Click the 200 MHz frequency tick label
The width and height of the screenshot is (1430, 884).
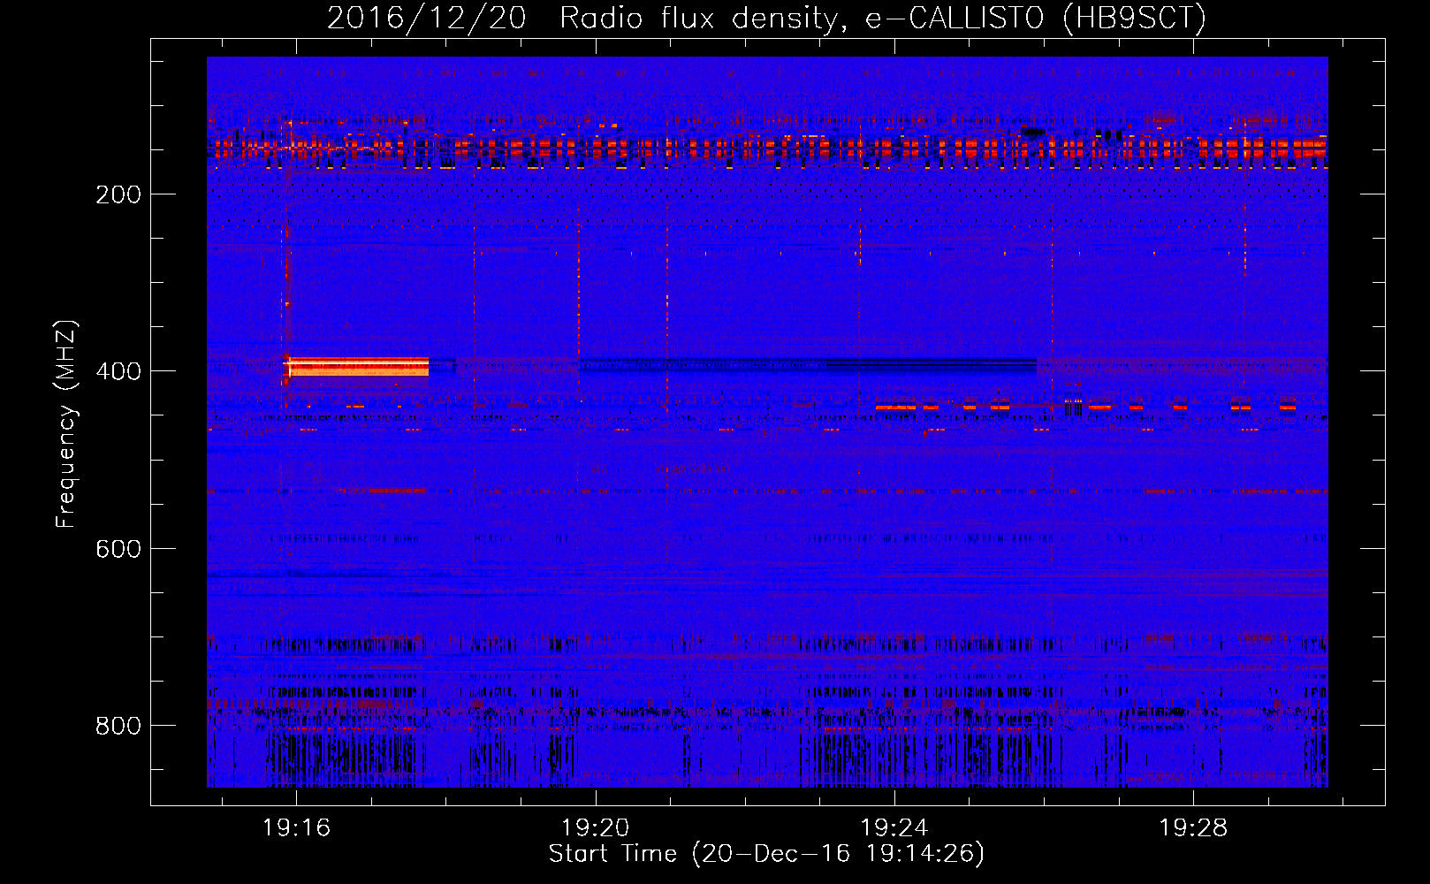point(118,194)
